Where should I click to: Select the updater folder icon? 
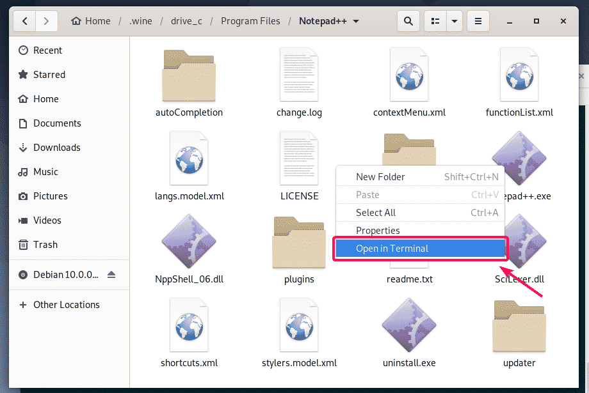(x=519, y=326)
